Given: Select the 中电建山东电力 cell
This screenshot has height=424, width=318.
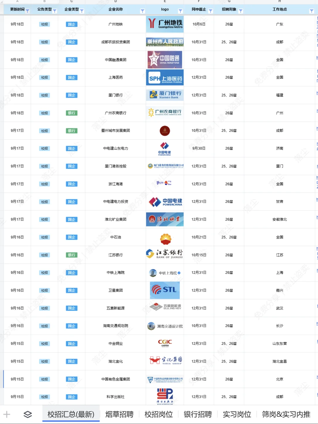Looking at the screenshot, I should coord(115,148).
